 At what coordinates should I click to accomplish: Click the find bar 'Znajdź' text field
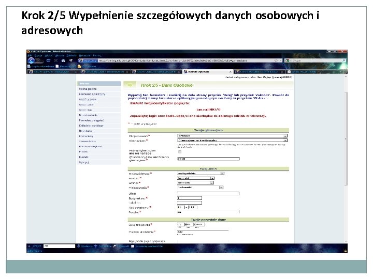point(59,246)
